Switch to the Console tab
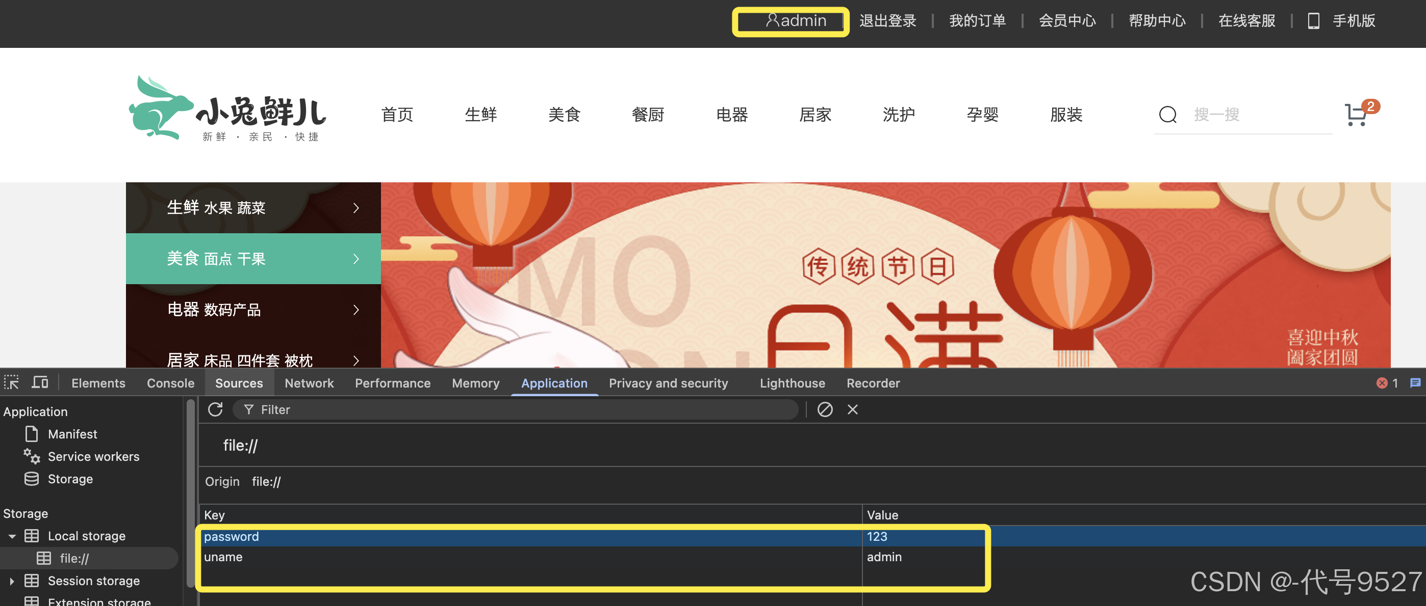This screenshot has height=606, width=1426. (170, 383)
